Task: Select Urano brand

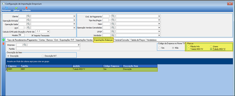Action: (211, 47)
